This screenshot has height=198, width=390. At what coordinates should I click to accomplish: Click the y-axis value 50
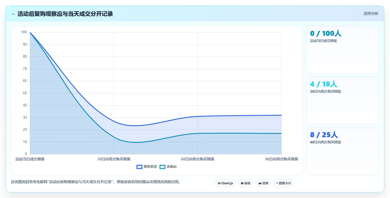pos(25,93)
